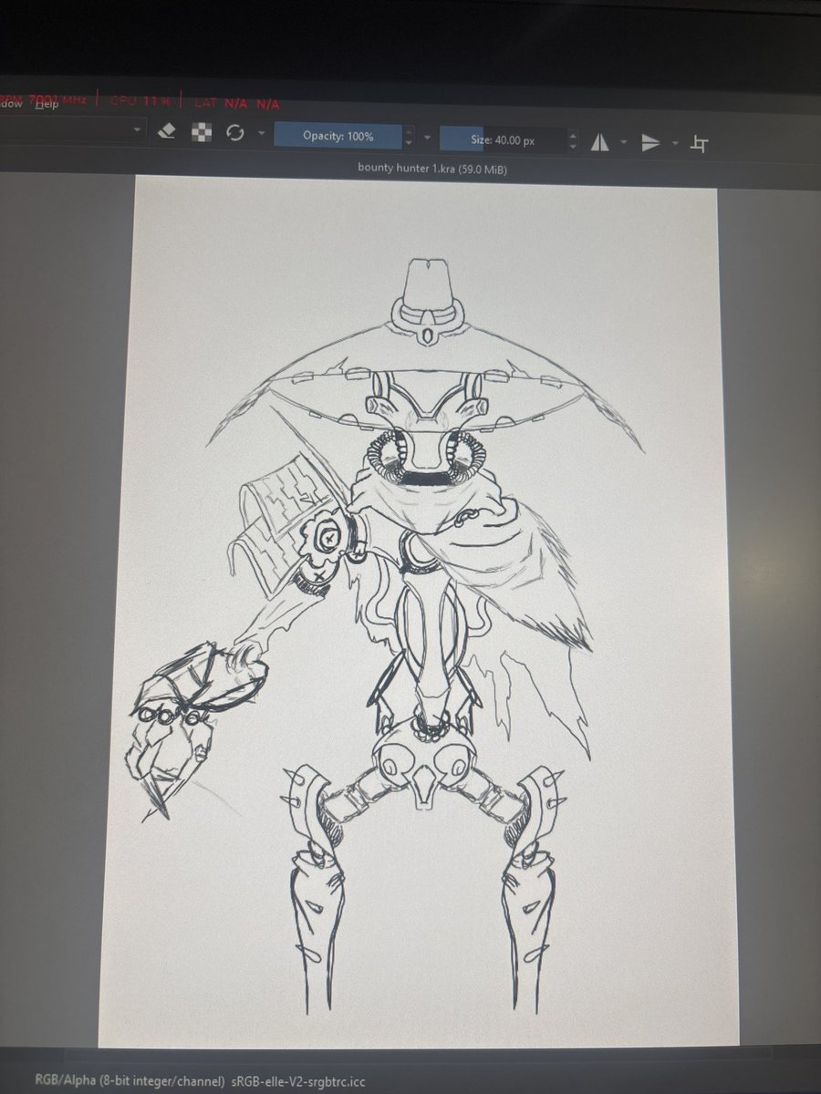Click the wrap around mode icon
Image resolution: width=821 pixels, height=1094 pixels.
coord(700,143)
